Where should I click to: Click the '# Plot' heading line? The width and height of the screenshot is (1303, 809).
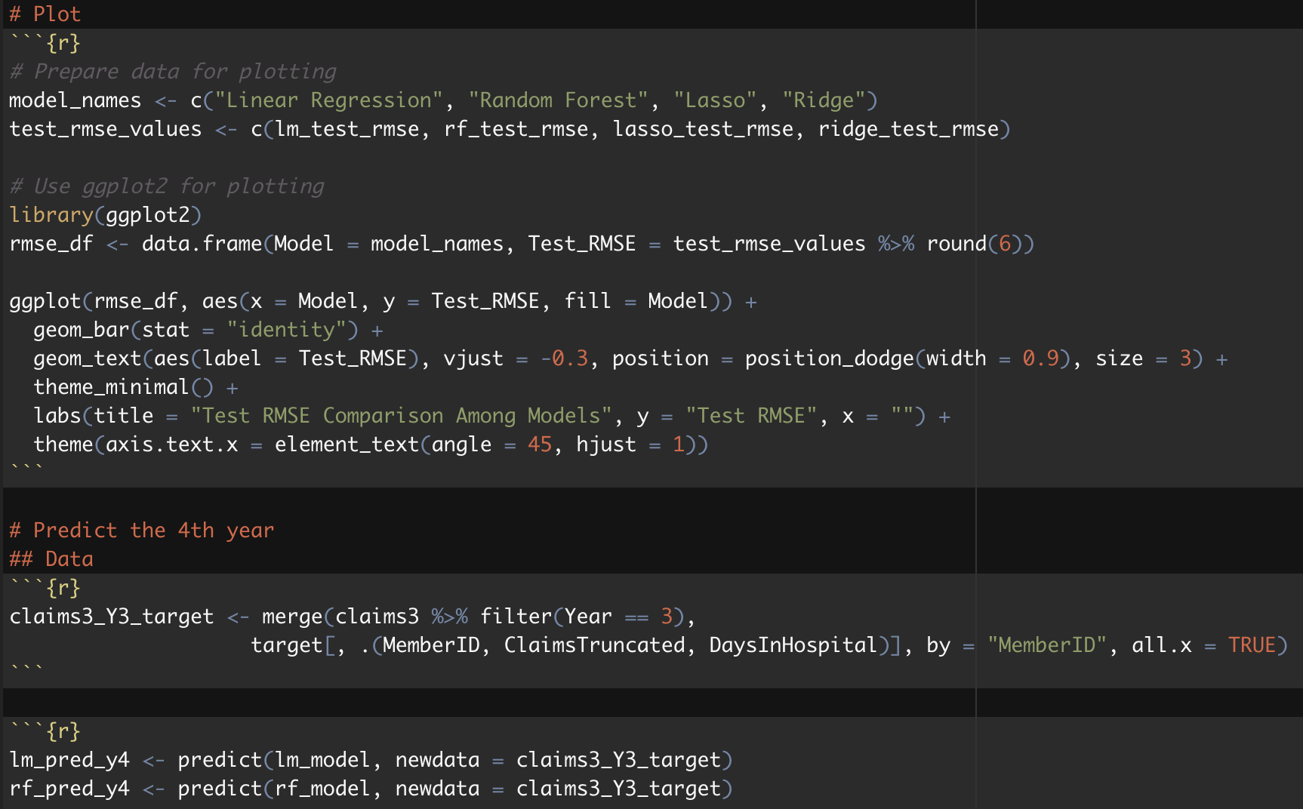point(45,14)
